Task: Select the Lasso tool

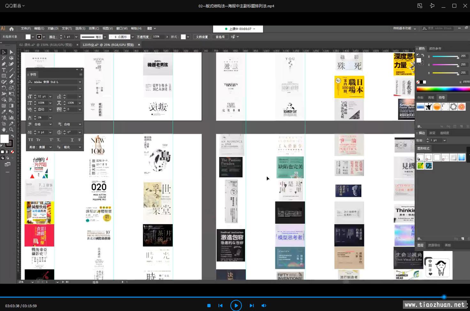Action: point(11,58)
